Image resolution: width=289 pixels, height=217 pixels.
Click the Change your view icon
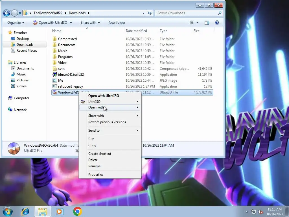coord(191,23)
